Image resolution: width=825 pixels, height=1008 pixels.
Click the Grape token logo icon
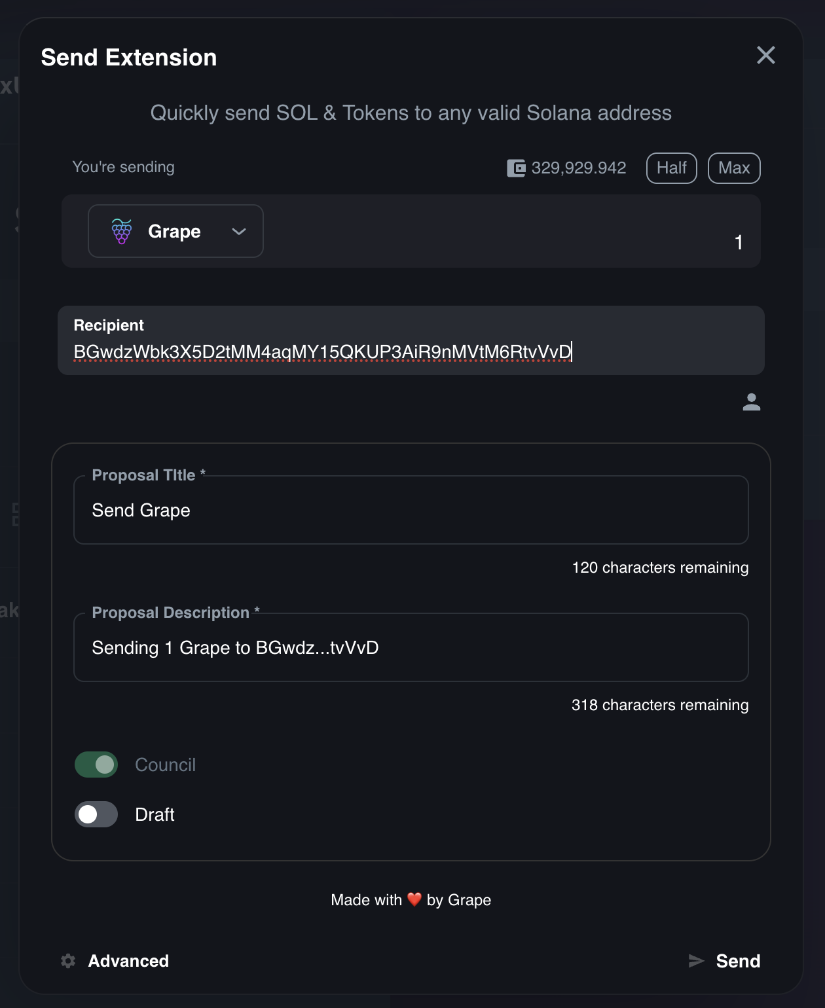click(x=122, y=231)
